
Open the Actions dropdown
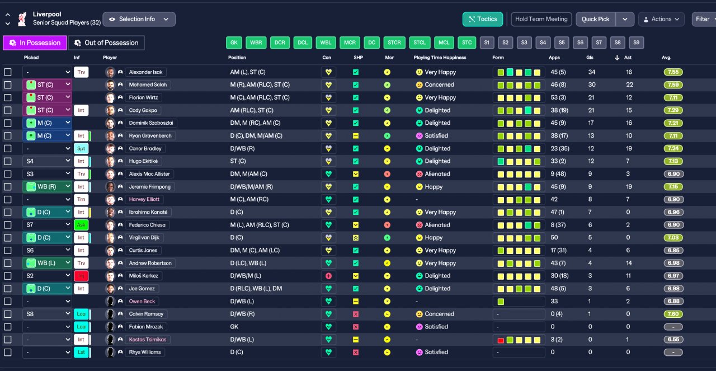[x=661, y=19]
